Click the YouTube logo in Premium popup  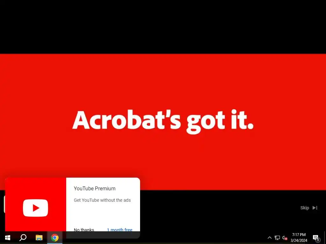(36, 208)
